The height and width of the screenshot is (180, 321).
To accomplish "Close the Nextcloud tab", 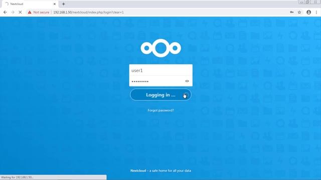I will pos(55,4).
